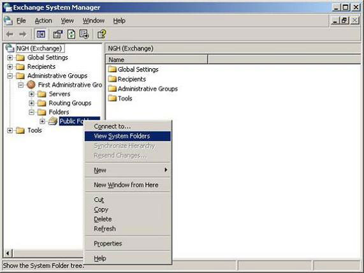364x273 pixels.
Task: Click the Tools folder icon in tree
Action: pyautogui.click(x=20, y=130)
